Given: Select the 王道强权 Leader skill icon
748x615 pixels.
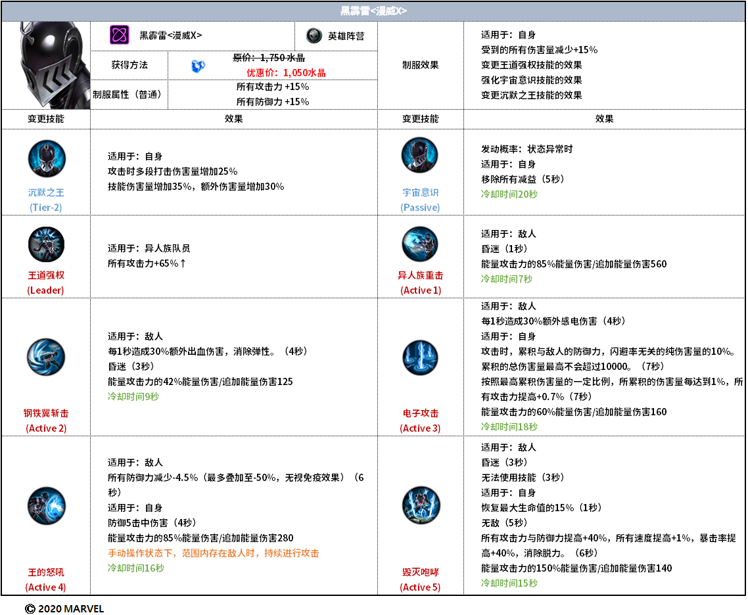Looking at the screenshot, I should pos(46,245).
